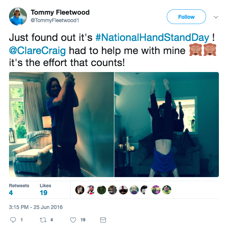The width and height of the screenshot is (229, 233).
Task: Click the purple liker avatar
Action: point(156,190)
